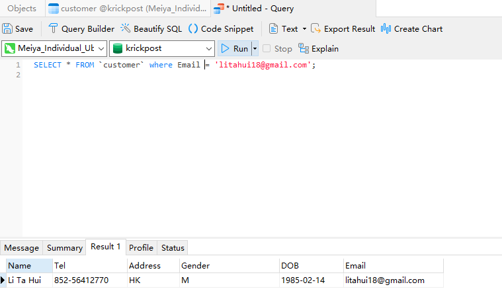Click the Beautify SQL wand icon
This screenshot has width=502, height=293.
pyautogui.click(x=125, y=28)
